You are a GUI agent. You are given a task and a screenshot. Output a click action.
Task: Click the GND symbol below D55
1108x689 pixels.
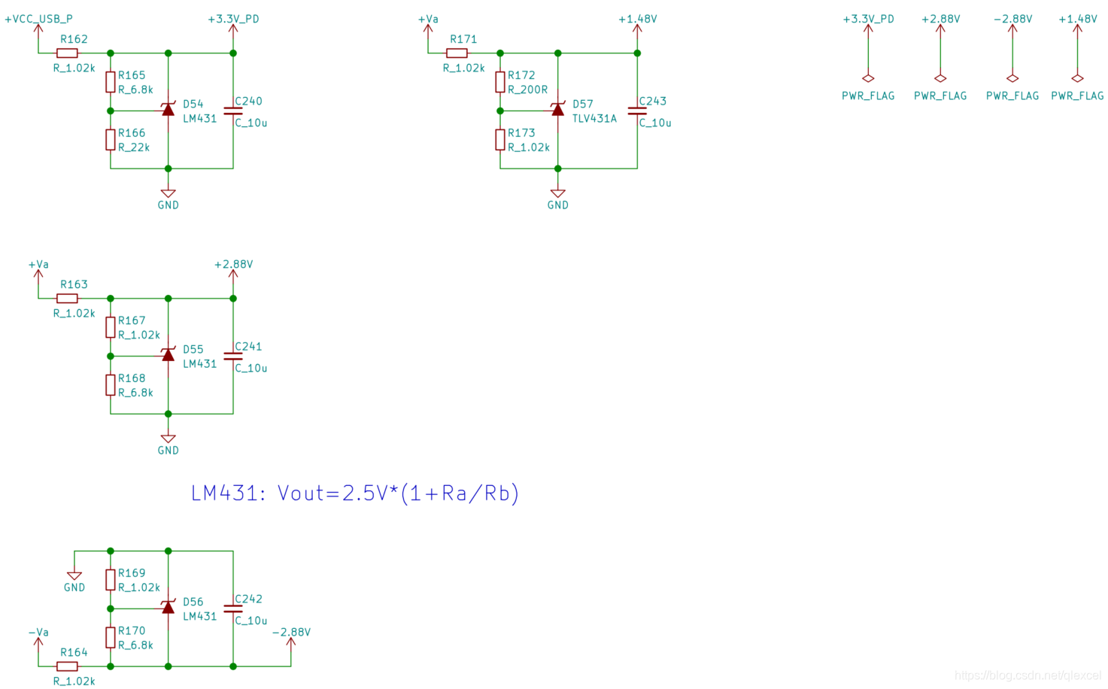point(168,439)
